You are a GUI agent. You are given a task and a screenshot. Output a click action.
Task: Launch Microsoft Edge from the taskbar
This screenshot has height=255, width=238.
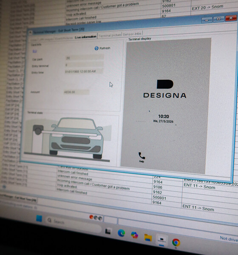point(122,233)
